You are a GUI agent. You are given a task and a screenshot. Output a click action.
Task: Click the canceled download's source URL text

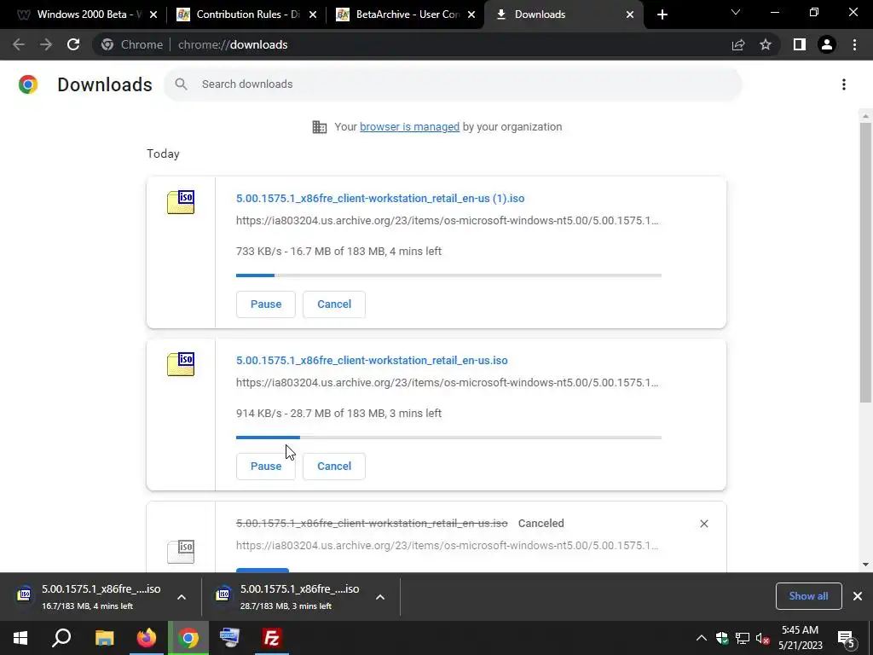coord(447,545)
